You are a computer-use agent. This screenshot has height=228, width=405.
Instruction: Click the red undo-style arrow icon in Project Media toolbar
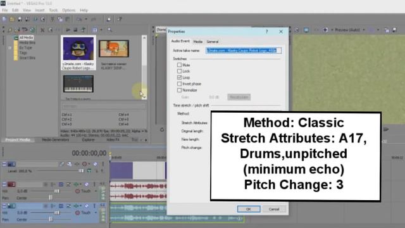pyautogui.click(x=25, y=30)
